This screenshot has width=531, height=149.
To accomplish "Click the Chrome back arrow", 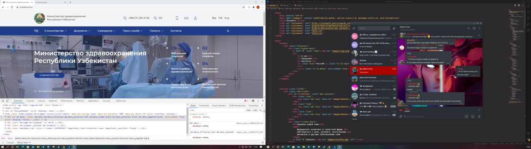I will coord(3,7).
